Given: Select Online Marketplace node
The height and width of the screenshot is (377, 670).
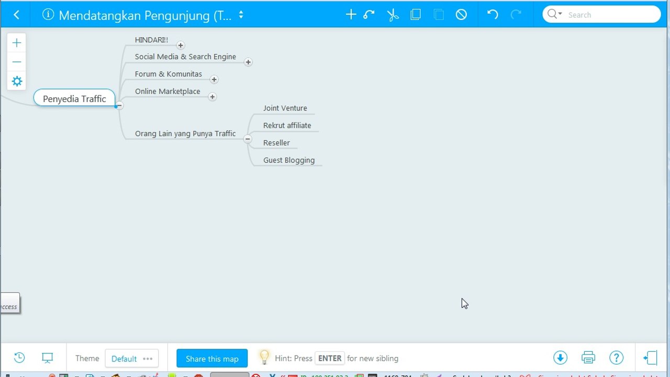Looking at the screenshot, I should 167,91.
